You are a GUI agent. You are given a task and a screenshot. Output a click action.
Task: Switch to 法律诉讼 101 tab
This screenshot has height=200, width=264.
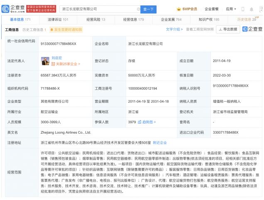(x=58, y=20)
